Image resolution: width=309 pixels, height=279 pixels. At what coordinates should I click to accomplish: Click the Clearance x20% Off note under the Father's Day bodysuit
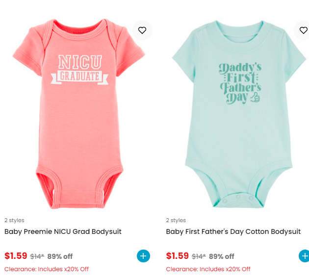click(208, 269)
